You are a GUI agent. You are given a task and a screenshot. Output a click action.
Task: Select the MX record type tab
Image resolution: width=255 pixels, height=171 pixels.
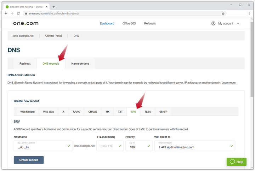(x=107, y=112)
